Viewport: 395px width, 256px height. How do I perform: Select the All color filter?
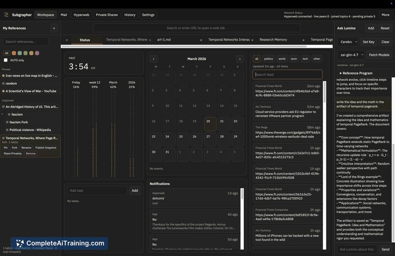6,53
